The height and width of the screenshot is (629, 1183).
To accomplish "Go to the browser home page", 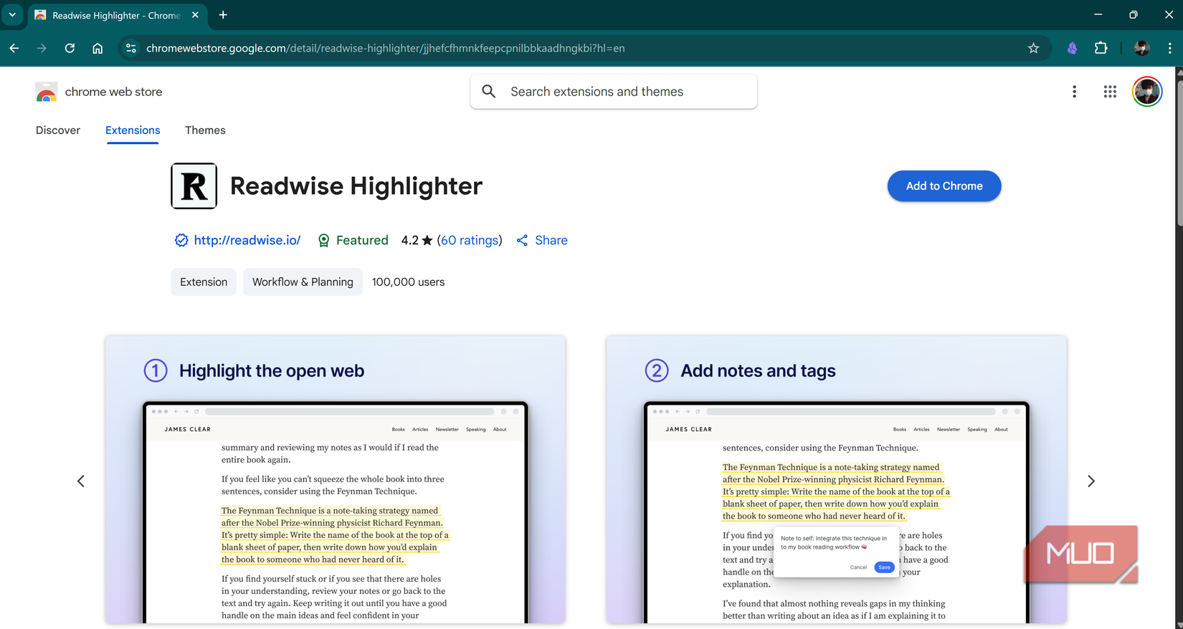I will pos(98,48).
